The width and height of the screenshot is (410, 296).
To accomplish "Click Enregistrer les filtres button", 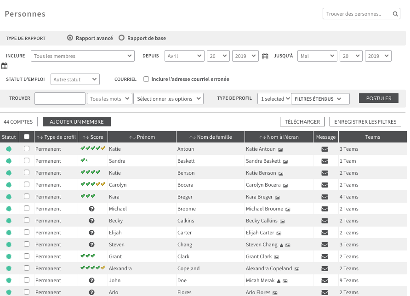I will tap(365, 122).
